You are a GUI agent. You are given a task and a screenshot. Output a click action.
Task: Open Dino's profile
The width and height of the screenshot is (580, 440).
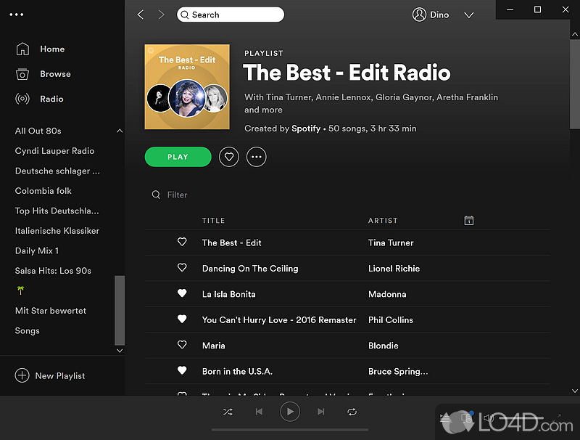coord(431,15)
